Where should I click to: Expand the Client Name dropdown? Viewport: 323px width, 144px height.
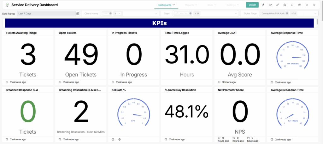pos(156,13)
